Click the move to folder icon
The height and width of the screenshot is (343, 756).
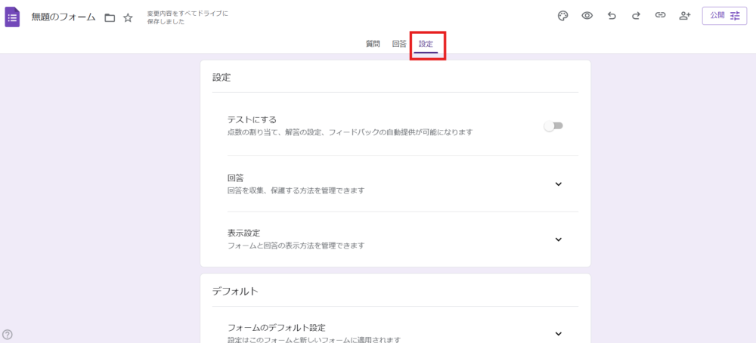click(x=110, y=17)
